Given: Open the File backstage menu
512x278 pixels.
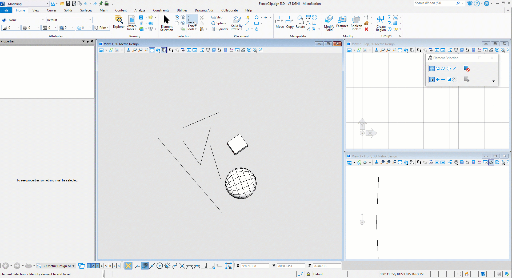Looking at the screenshot, I should click(6, 10).
